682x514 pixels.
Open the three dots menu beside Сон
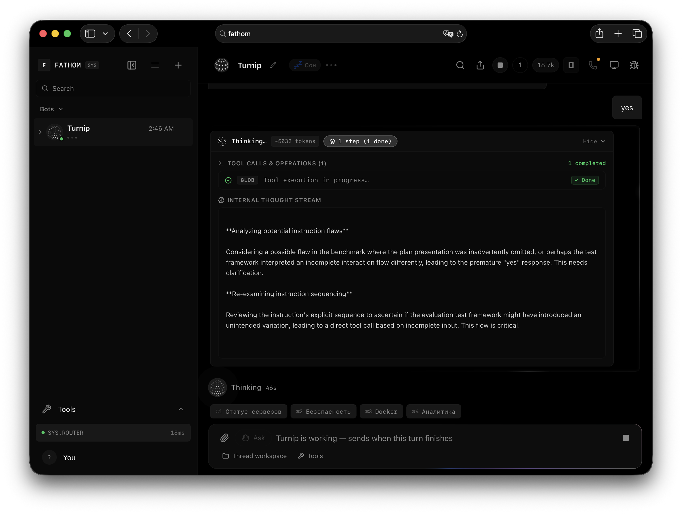[x=332, y=65]
